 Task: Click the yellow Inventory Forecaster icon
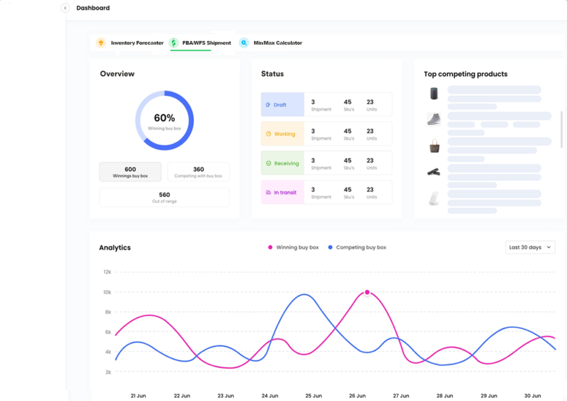[x=101, y=42]
